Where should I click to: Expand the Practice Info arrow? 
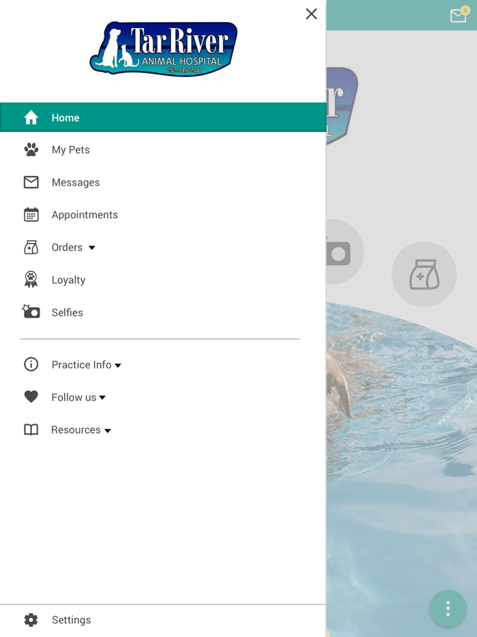(118, 366)
